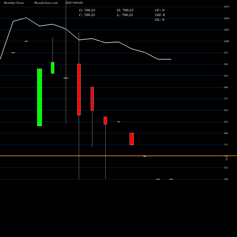This screenshot has height=237, width=237.
Task: Click the rightmost green dash at 700
Action: coord(171,179)
